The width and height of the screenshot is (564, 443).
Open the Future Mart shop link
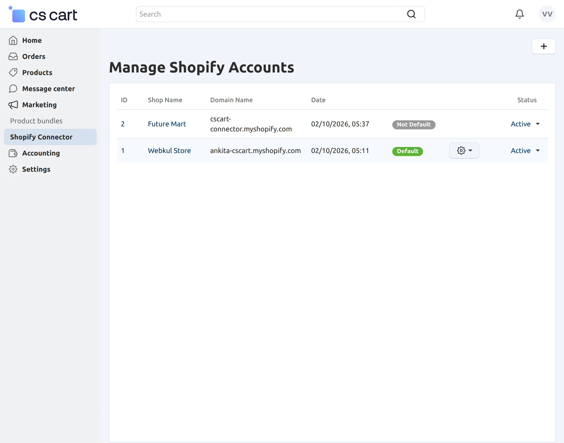coord(167,124)
